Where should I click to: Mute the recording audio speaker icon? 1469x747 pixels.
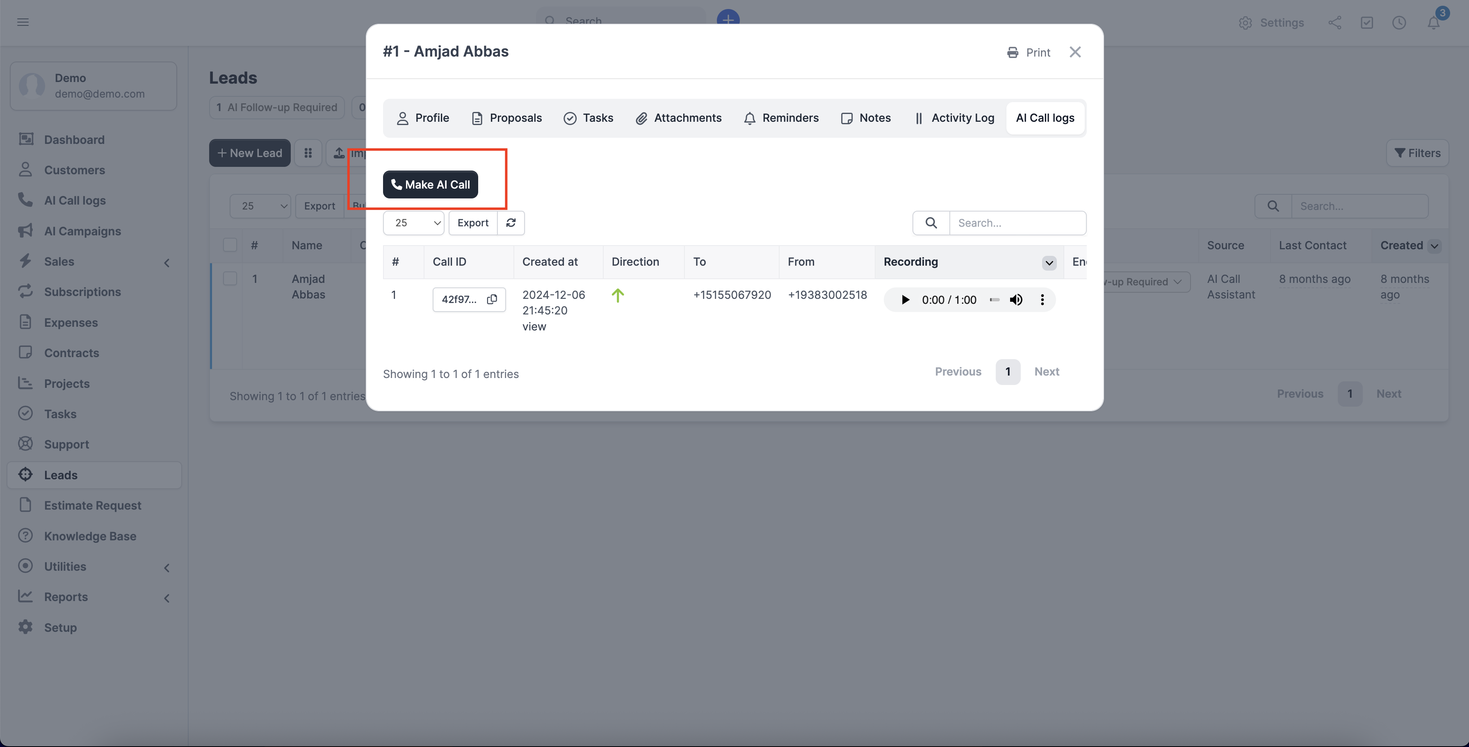1016,300
